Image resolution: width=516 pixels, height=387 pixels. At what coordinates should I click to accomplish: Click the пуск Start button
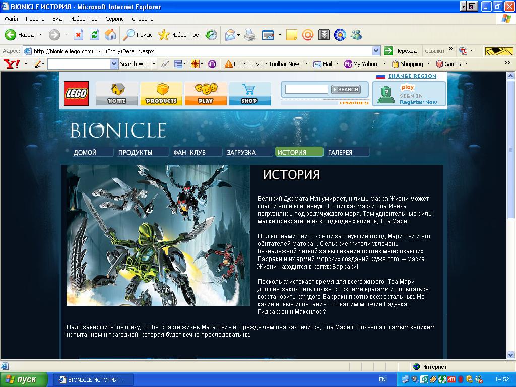pos(24,380)
